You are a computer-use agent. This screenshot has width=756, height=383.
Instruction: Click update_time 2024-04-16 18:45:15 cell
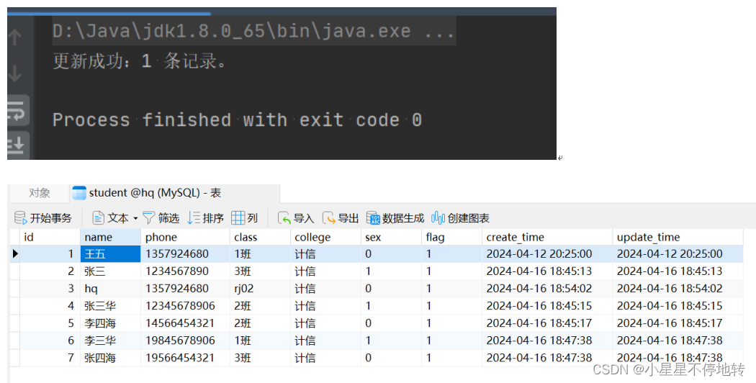click(678, 306)
